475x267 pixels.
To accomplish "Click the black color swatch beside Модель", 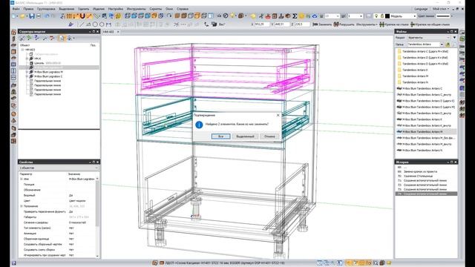I will click(x=387, y=16).
